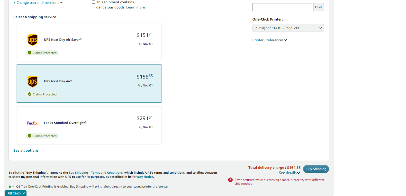Expand Printer Preferences
Image resolution: width=406 pixels, height=196 pixels.
pos(270,40)
